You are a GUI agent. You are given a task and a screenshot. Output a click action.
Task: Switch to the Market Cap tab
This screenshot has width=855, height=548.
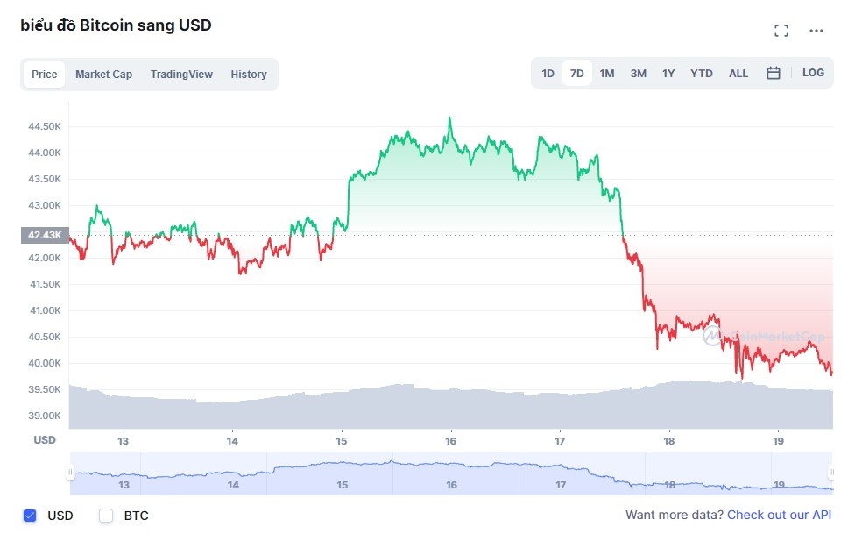pos(103,75)
